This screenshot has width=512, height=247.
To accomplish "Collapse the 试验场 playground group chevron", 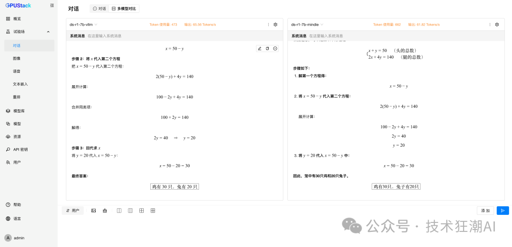I will coord(48,32).
